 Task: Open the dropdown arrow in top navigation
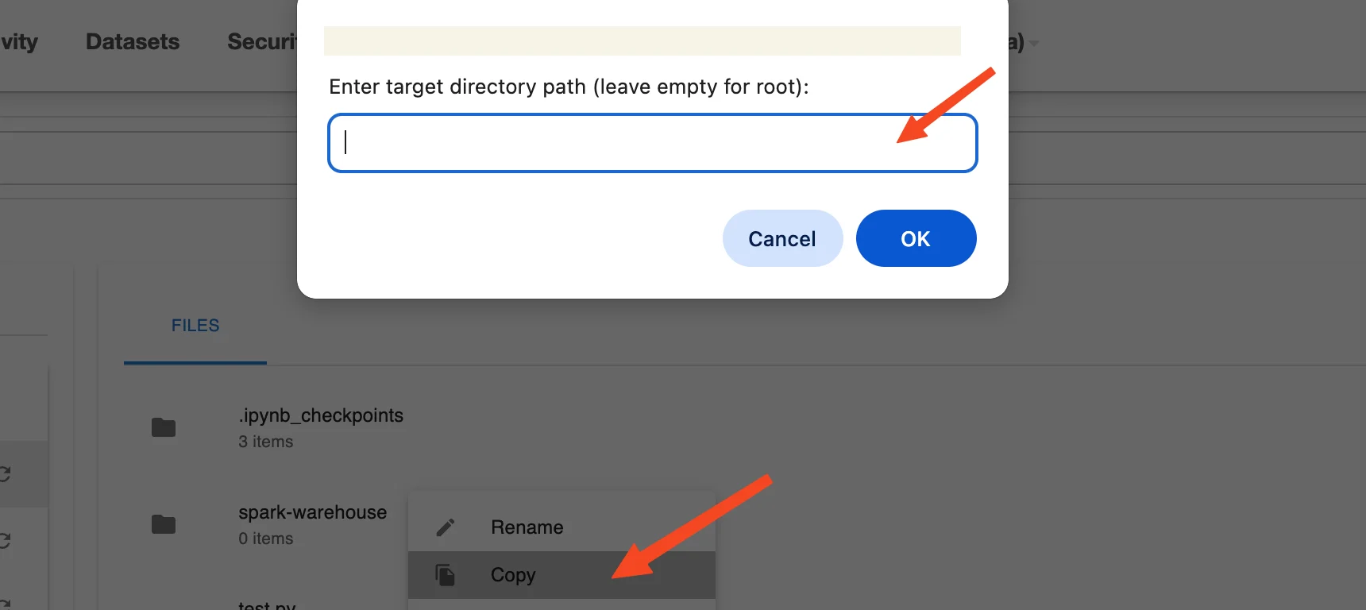1034,44
